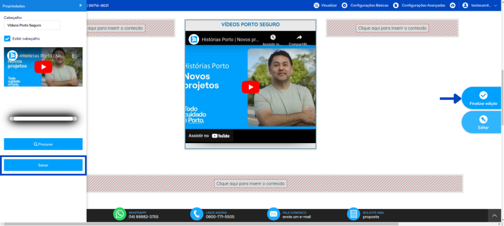Play the video preview in Propriedades panel

pyautogui.click(x=43, y=67)
